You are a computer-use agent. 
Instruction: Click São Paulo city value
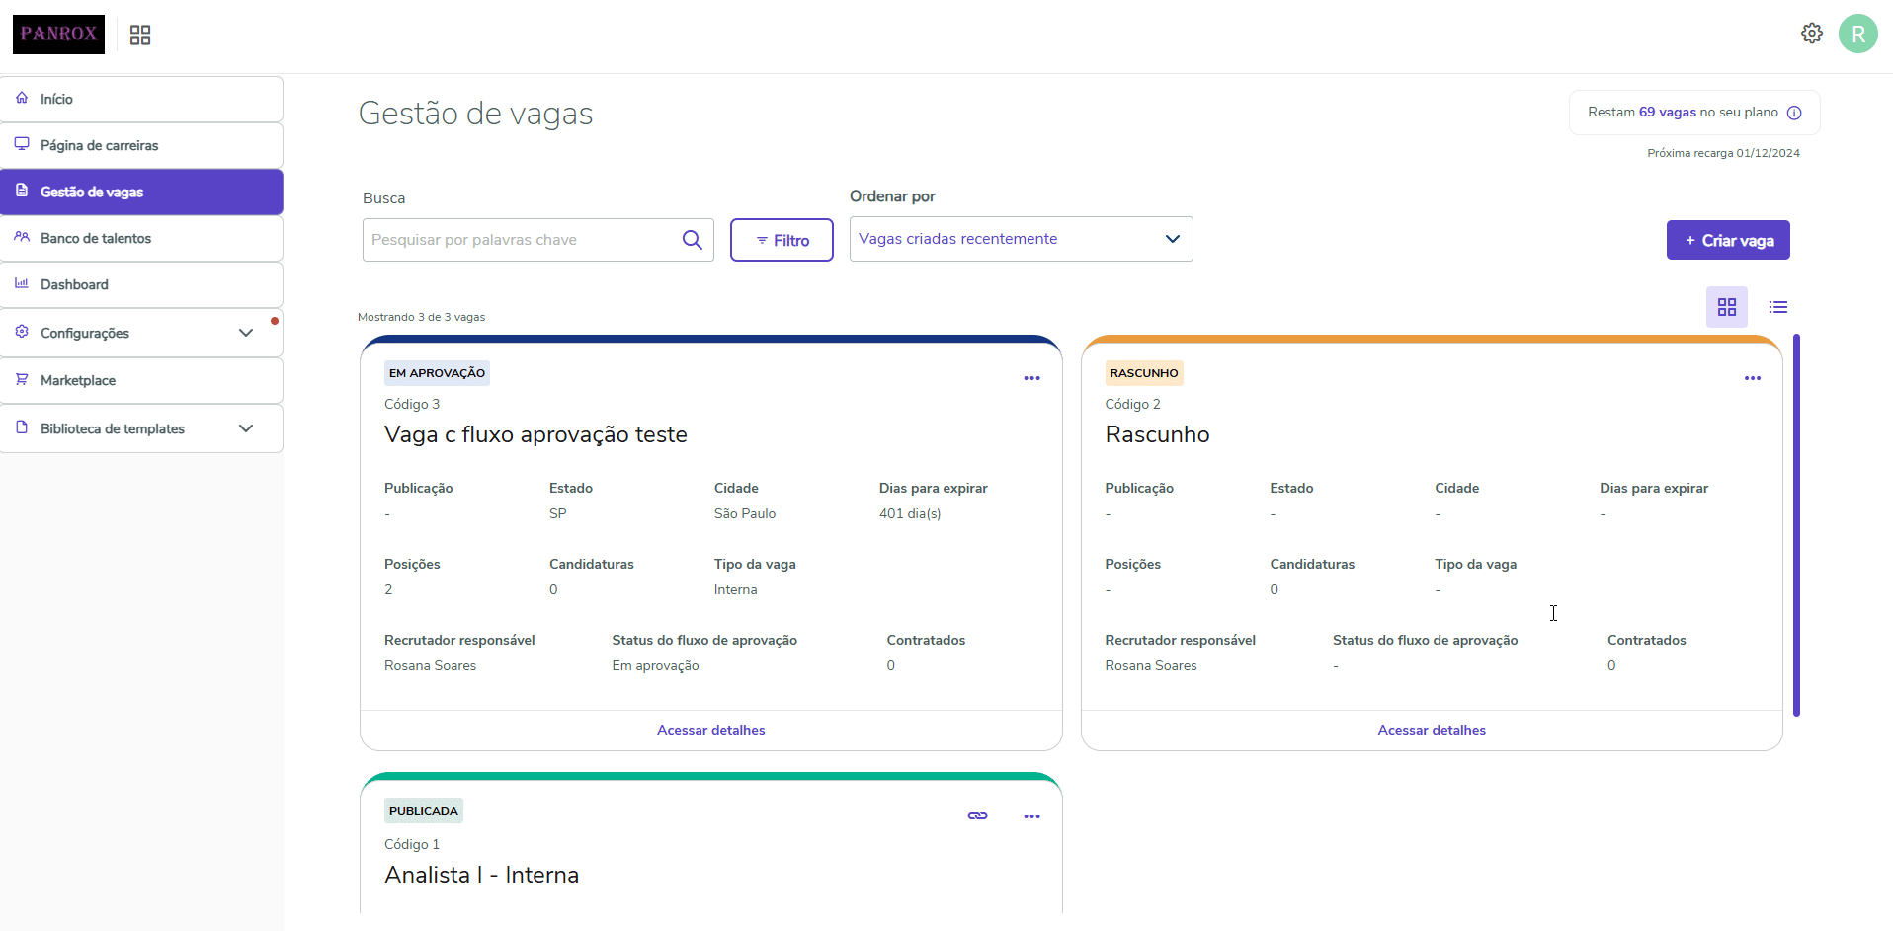(745, 513)
